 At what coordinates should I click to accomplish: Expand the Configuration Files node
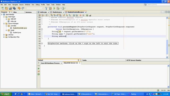[x=4, y=37]
